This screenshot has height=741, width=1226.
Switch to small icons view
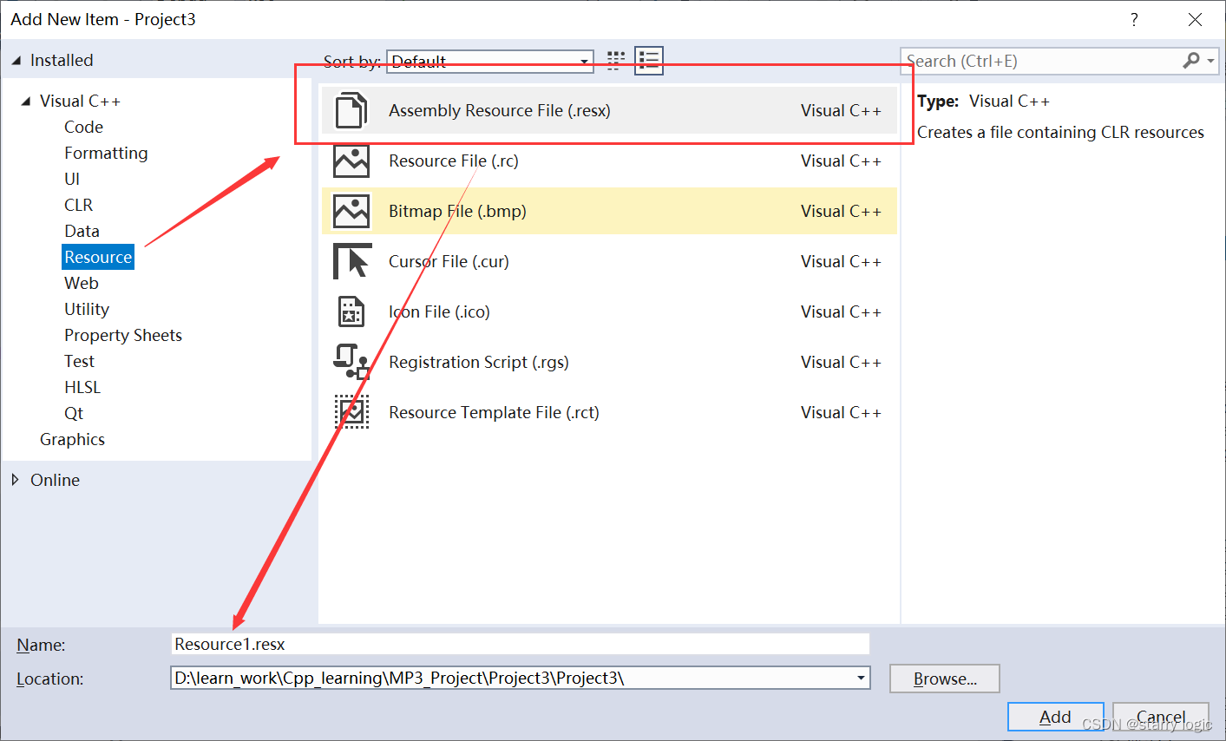click(615, 61)
